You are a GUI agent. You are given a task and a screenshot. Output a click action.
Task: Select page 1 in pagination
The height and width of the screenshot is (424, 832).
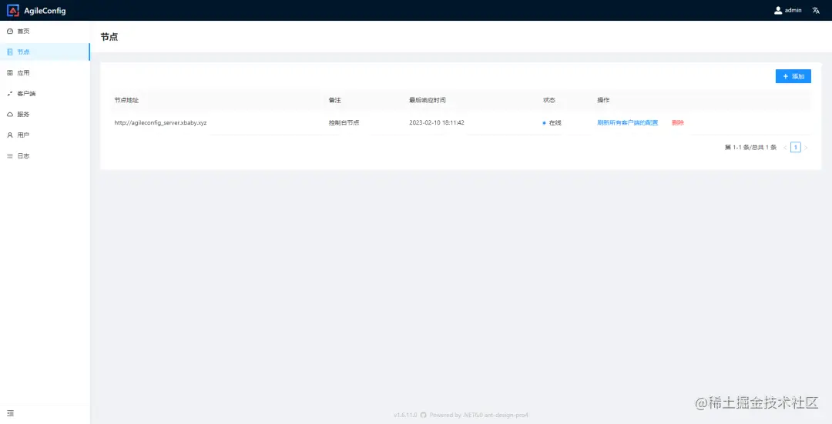point(795,147)
